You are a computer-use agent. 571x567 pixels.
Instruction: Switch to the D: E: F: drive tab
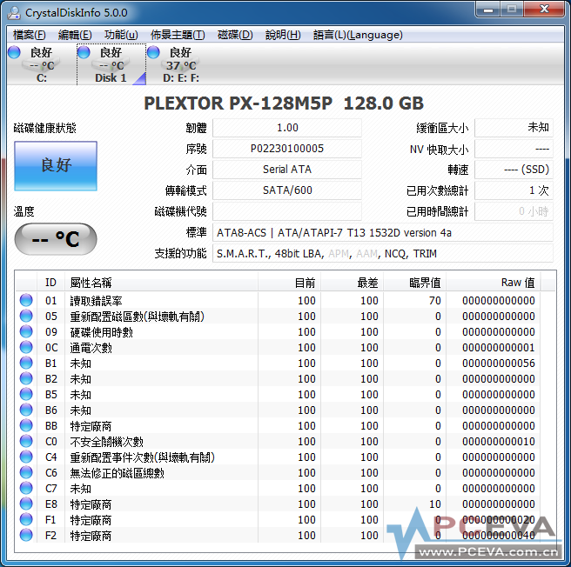[x=181, y=64]
